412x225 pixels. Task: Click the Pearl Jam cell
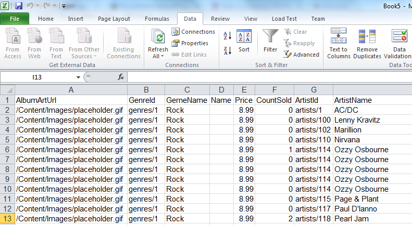click(x=372, y=219)
